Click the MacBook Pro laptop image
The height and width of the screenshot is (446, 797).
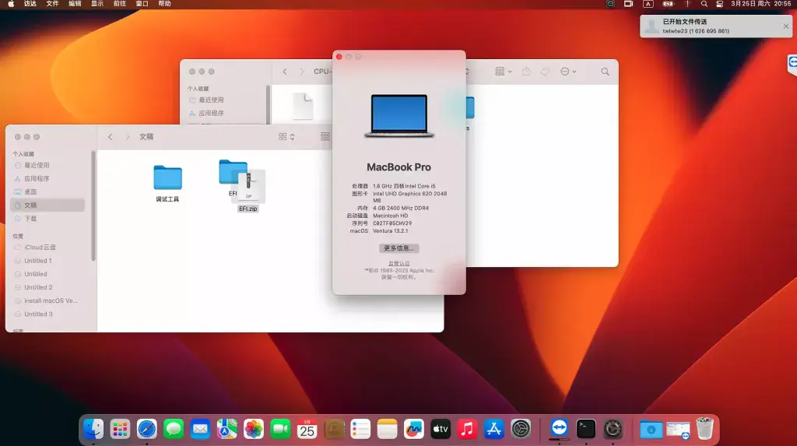pos(399,116)
